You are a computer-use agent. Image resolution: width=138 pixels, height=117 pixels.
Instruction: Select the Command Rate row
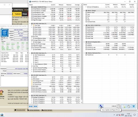[x=110, y=22]
